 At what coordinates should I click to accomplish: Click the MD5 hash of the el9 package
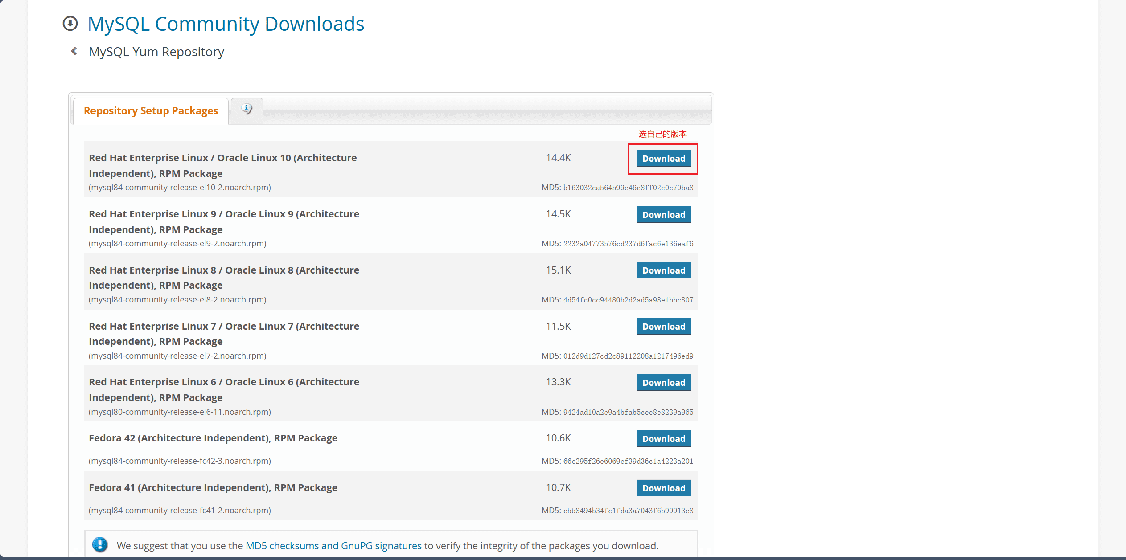628,244
